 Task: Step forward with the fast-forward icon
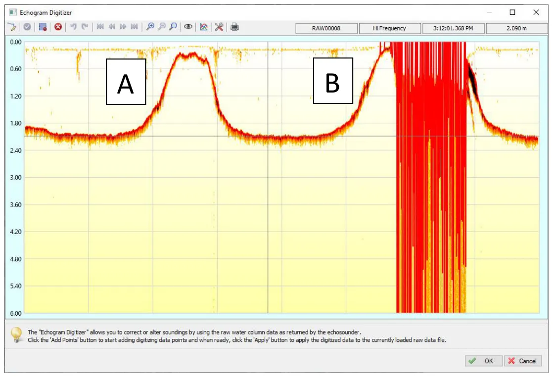click(x=123, y=27)
